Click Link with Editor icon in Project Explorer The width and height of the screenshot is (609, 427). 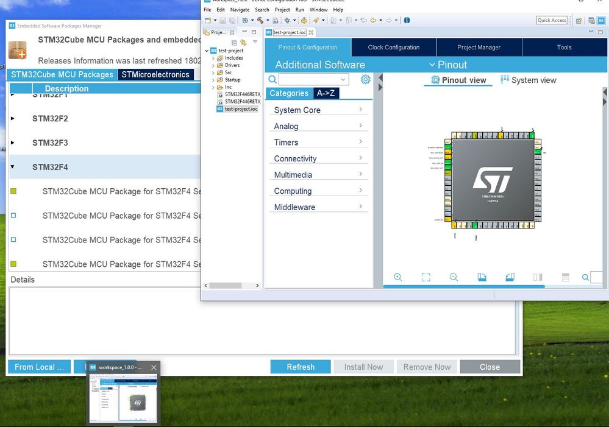(243, 42)
